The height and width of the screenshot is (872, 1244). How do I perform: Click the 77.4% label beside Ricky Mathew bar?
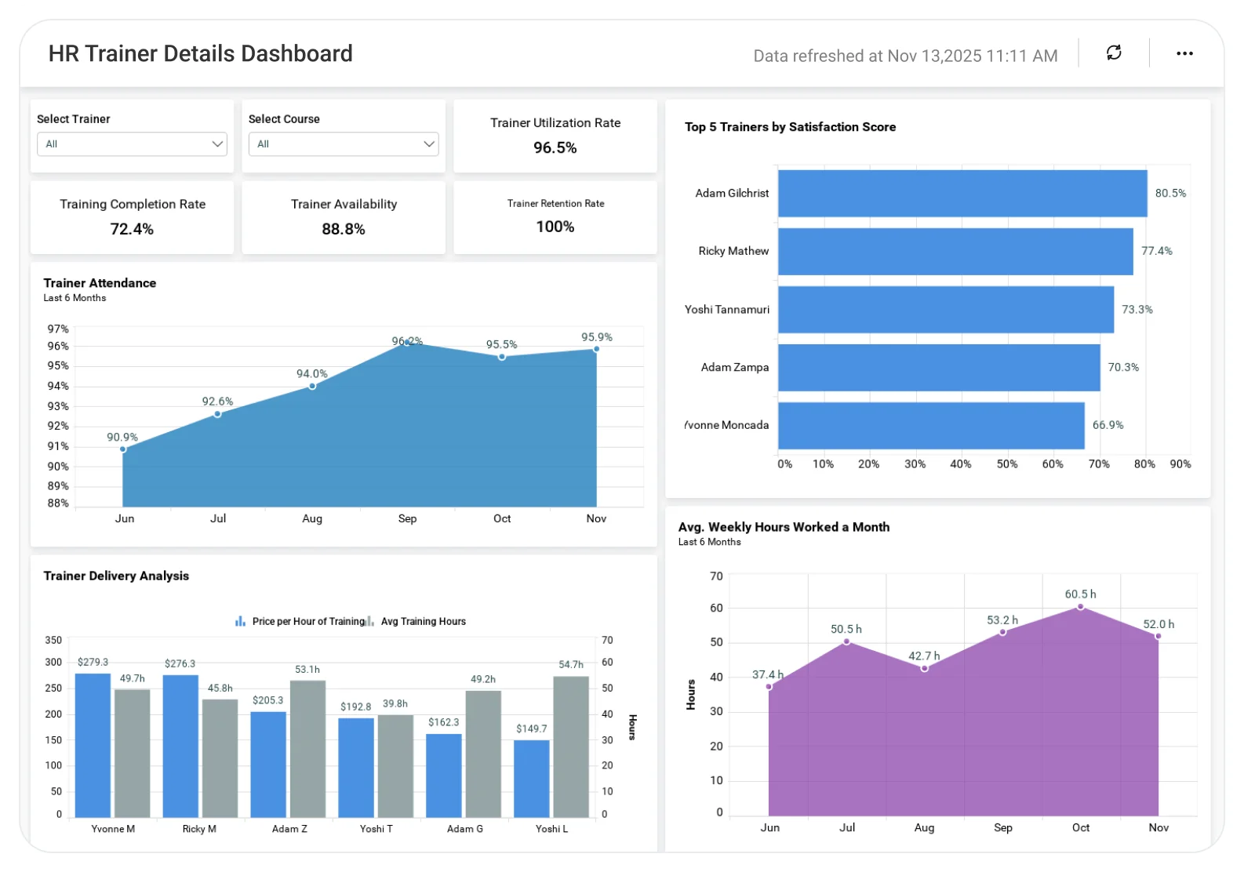[x=1156, y=252]
